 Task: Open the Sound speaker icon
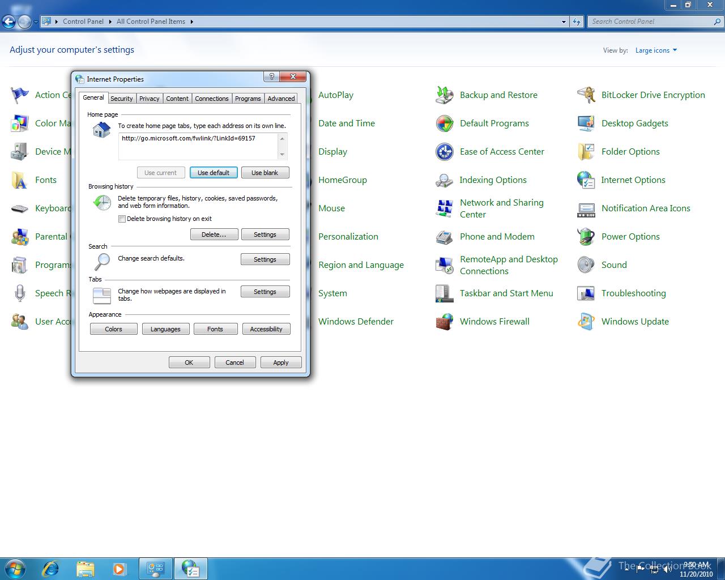pos(586,265)
